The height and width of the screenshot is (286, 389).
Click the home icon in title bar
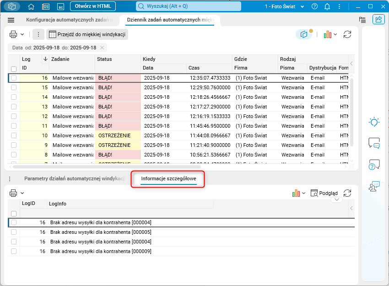click(31, 6)
